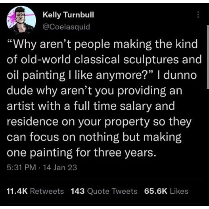Show the 143 quote tweet number
209x209 pixels.
[78, 191]
